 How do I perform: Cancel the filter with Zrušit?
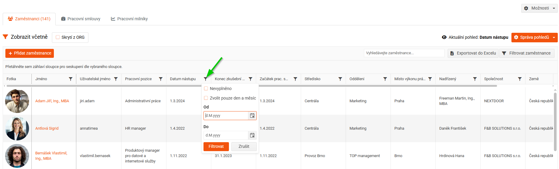point(244,147)
